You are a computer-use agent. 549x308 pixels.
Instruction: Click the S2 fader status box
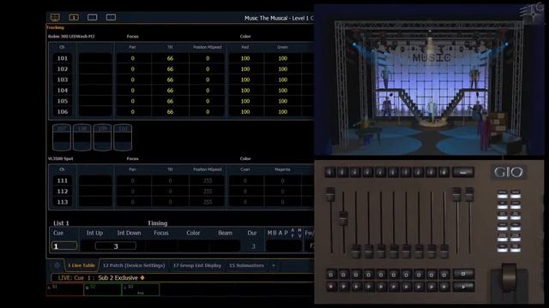(x=103, y=289)
